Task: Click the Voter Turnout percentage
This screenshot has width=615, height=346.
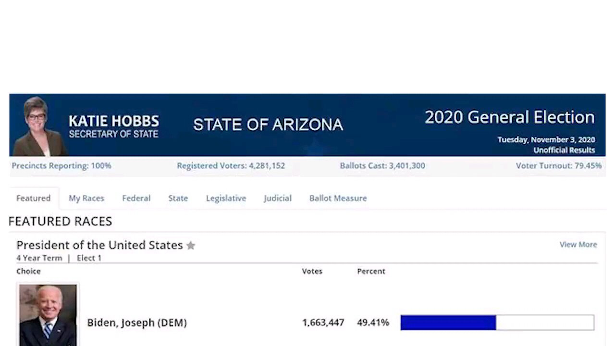Action: 559,166
